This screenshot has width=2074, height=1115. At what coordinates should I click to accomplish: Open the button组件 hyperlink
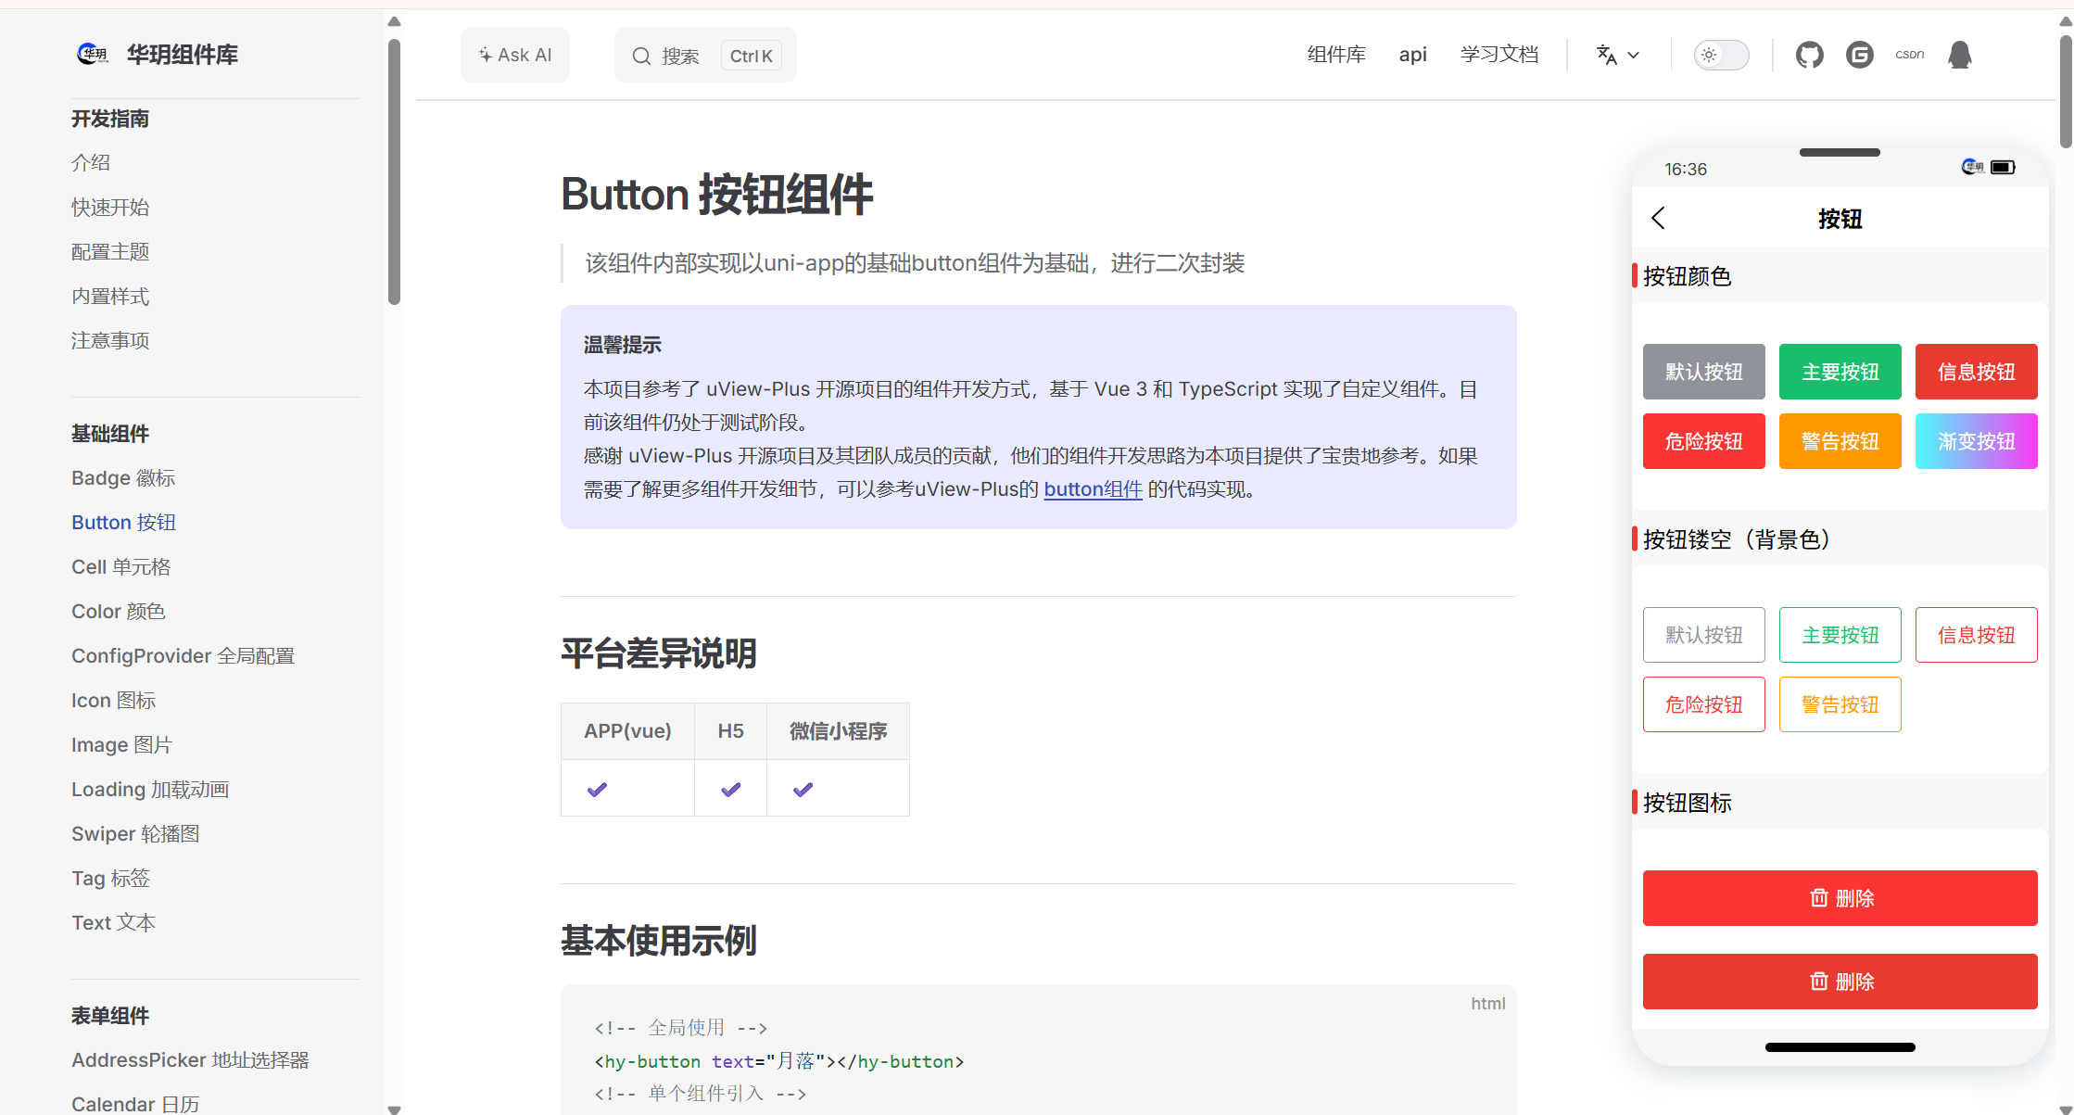pyautogui.click(x=1093, y=489)
